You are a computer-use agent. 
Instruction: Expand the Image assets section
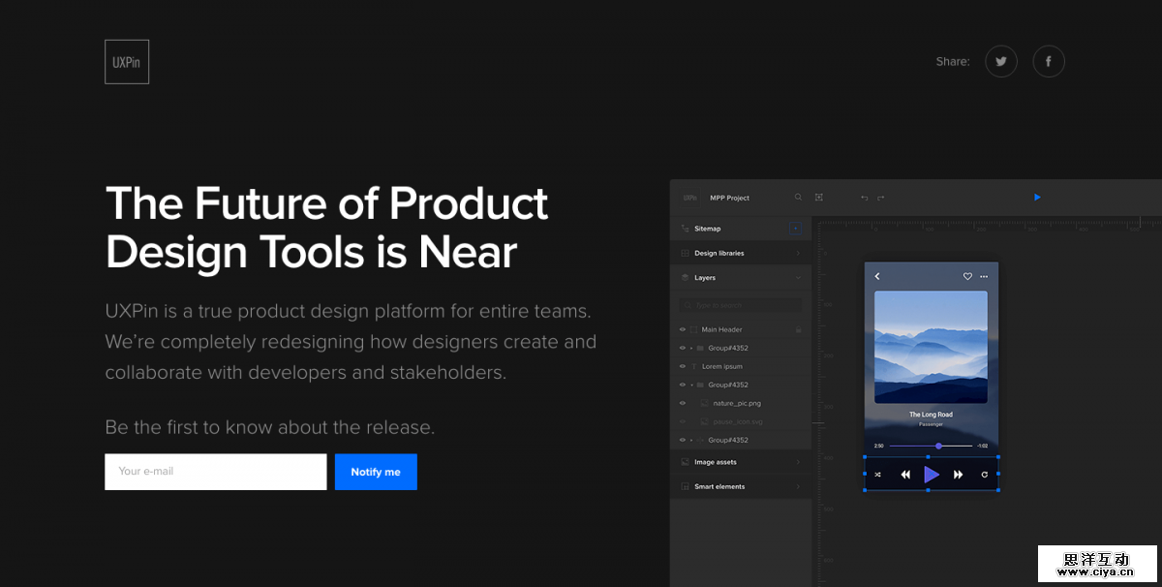[x=717, y=461]
